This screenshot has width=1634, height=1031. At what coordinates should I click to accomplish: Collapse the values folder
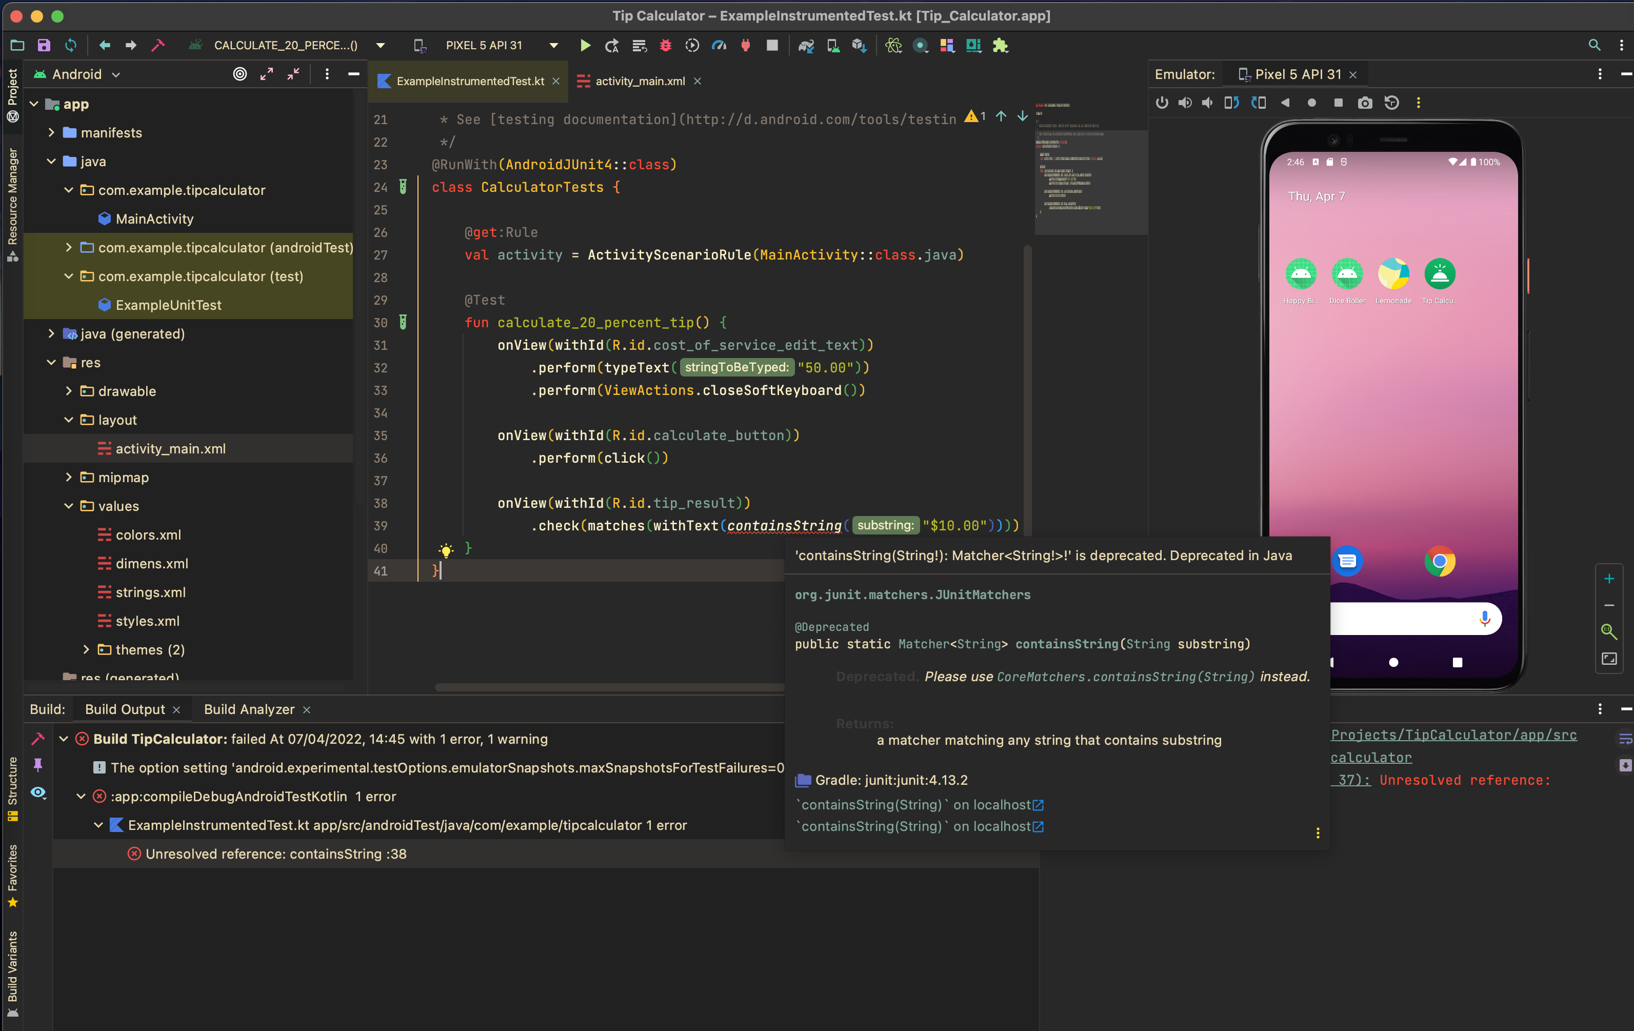[x=69, y=506]
